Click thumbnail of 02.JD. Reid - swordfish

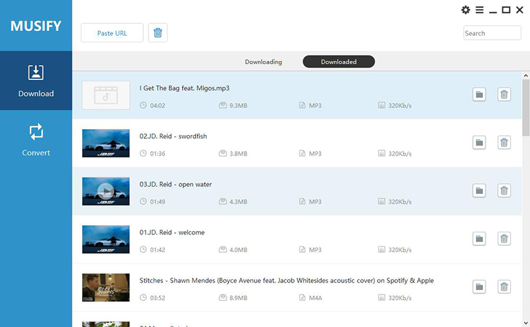(106, 143)
